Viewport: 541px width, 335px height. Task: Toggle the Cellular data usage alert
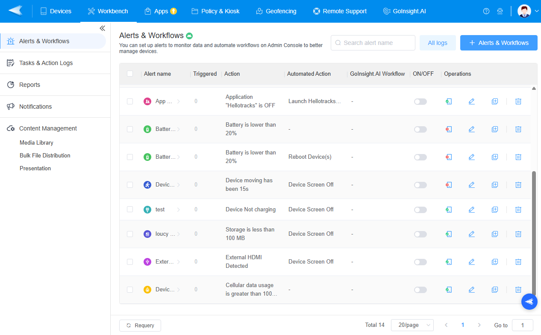(420, 290)
